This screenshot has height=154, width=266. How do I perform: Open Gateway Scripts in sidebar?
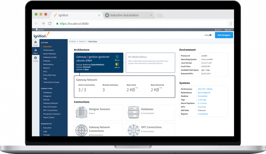click(50, 57)
